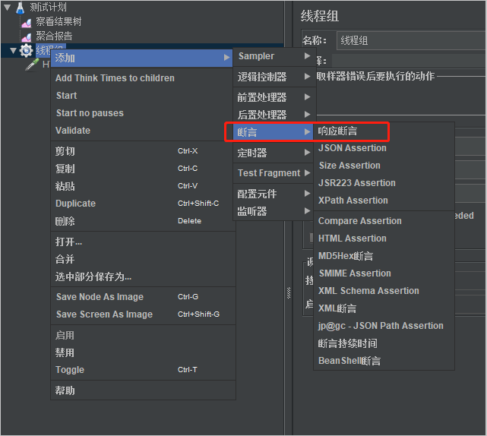Viewport: 487px width, 436px height.
Task: Select Compare Assertion
Action: 384,221
